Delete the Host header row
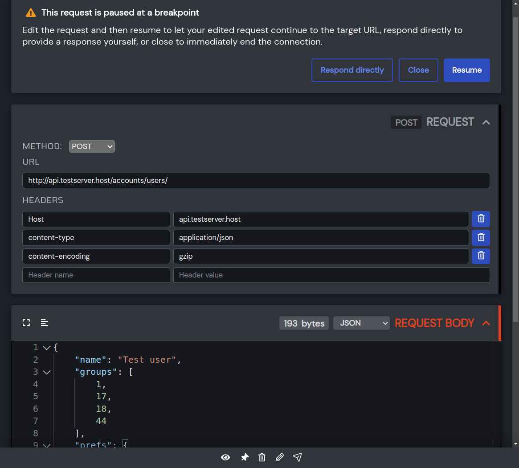The height and width of the screenshot is (468, 519). [481, 219]
